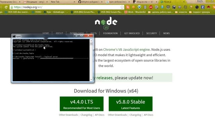Click the Node.js logo on the page

click(x=106, y=23)
